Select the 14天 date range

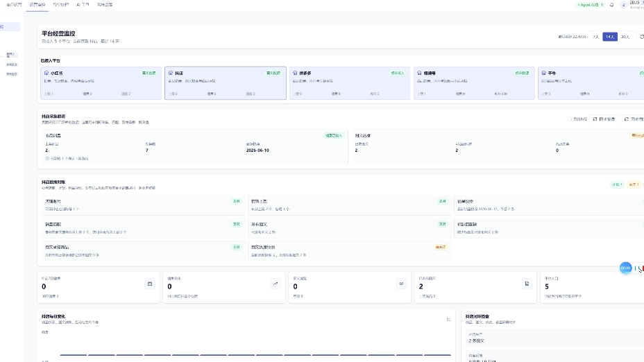tap(610, 37)
